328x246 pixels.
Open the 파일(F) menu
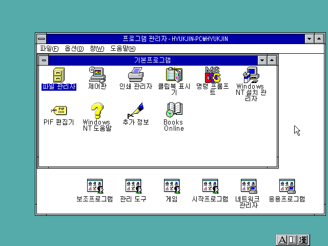coord(49,49)
